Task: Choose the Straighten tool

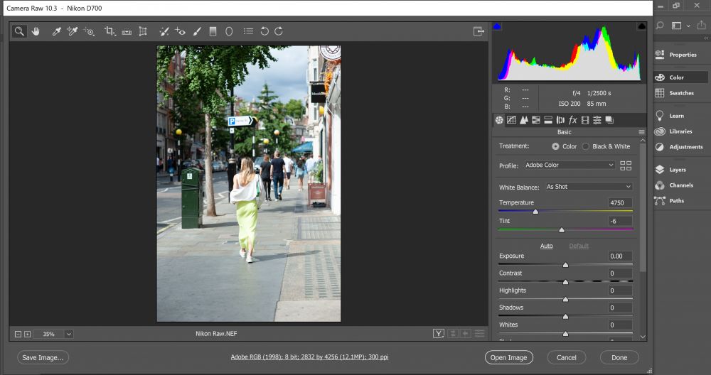Action: tap(127, 31)
